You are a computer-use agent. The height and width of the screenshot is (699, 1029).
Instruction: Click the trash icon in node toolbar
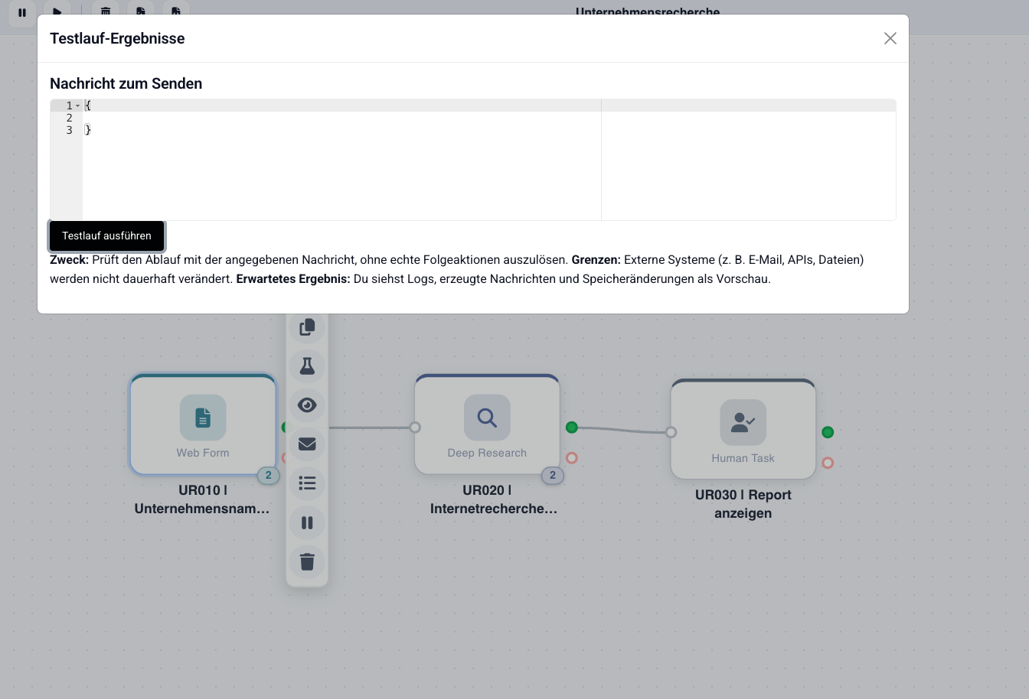[x=307, y=562]
